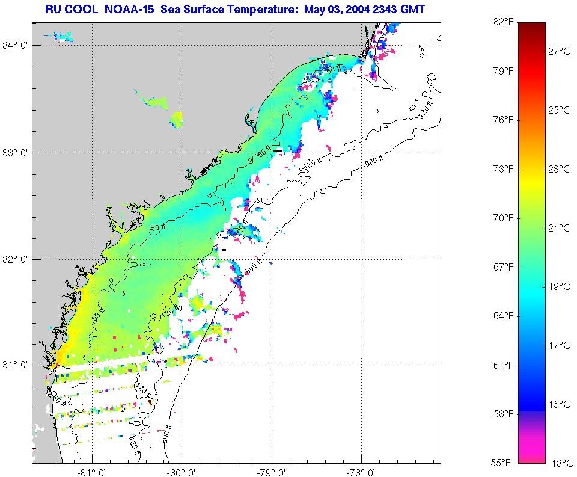
Task: Click the 17°C tick label
Action: (x=560, y=345)
